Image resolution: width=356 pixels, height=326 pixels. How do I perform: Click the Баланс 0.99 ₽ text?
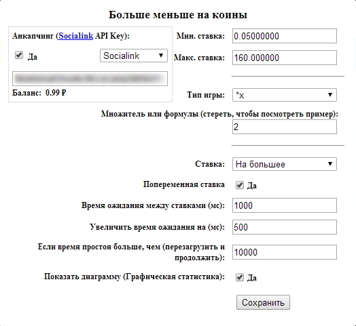(39, 93)
